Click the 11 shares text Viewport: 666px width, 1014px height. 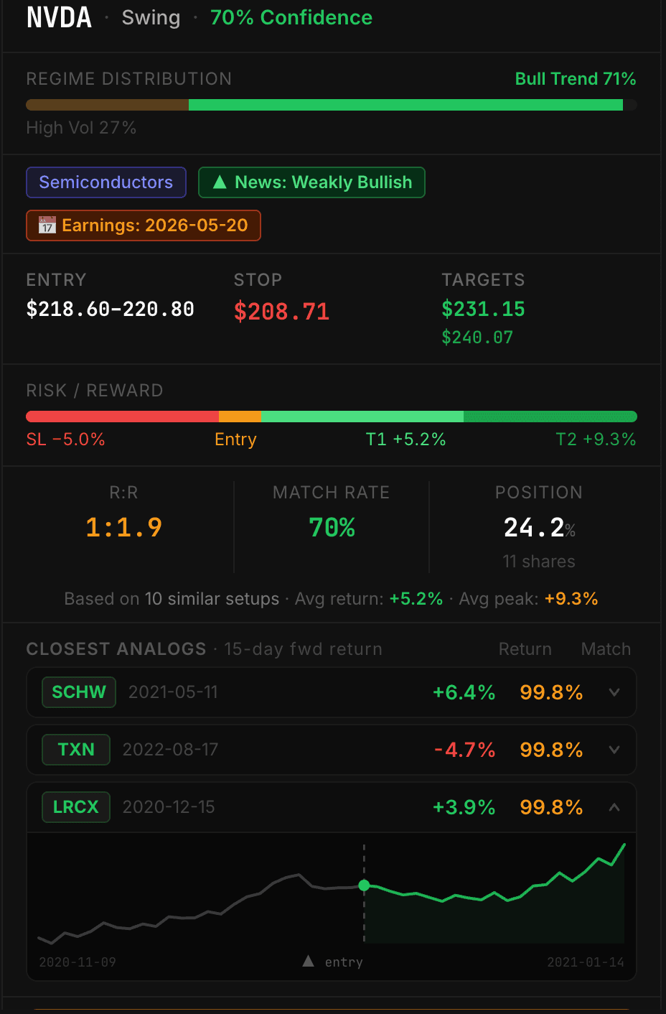tap(539, 562)
